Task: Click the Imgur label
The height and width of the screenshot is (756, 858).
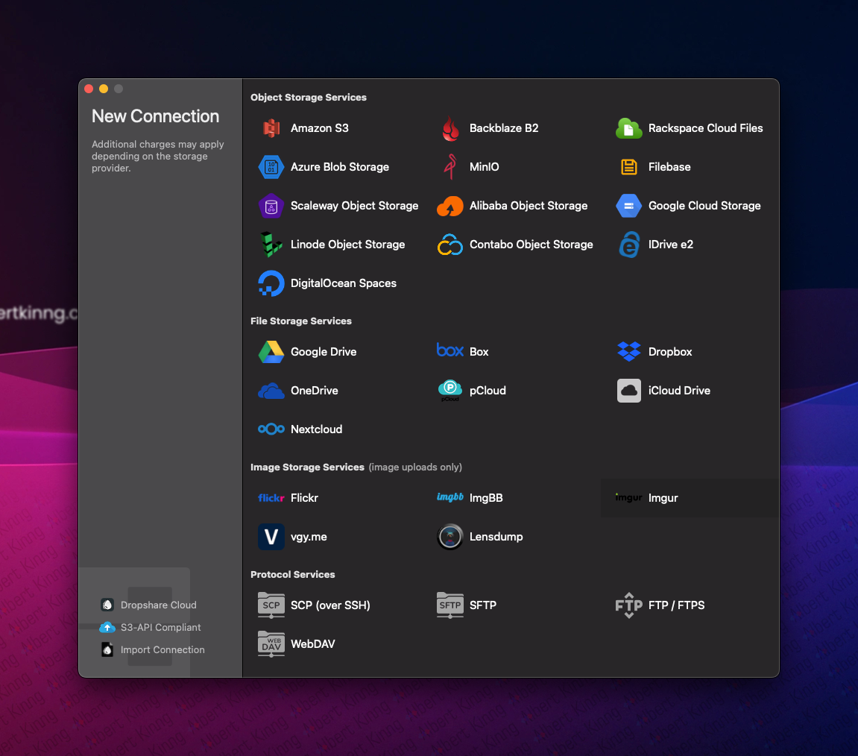Action: (x=663, y=498)
